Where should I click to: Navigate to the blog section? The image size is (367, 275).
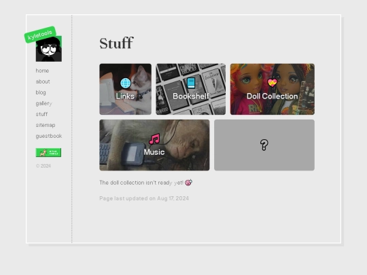[41, 92]
